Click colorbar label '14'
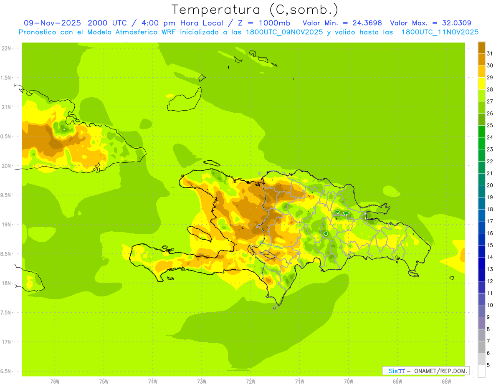 pos(490,257)
